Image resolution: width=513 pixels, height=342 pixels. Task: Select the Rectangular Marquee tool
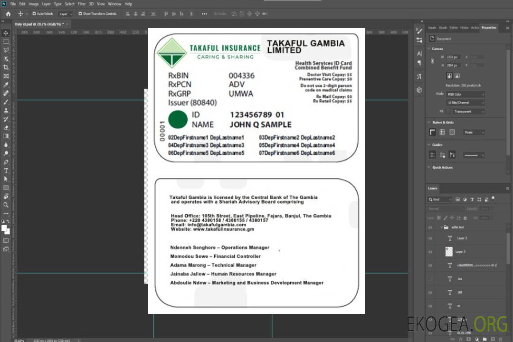tap(6, 42)
